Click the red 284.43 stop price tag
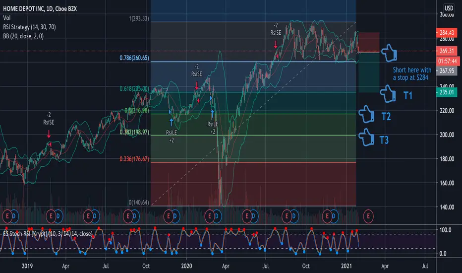The width and height of the screenshot is (462, 273). (446, 32)
